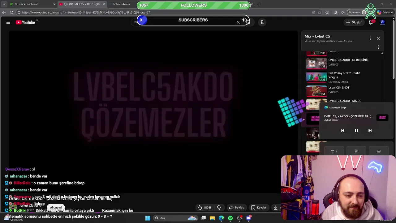View site info padlock icon

coord(19,12)
